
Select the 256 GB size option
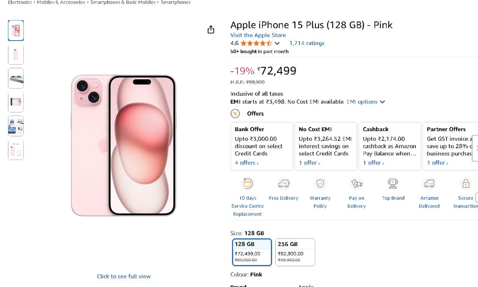click(295, 252)
